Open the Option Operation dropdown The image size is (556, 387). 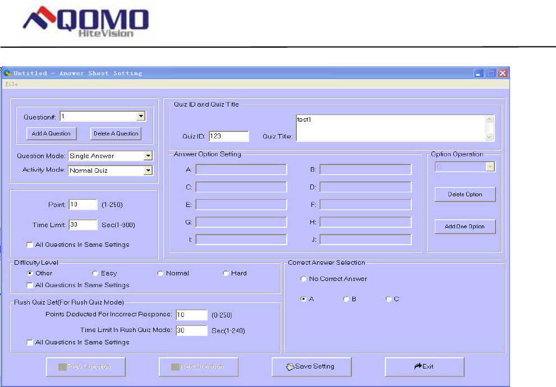click(x=465, y=167)
